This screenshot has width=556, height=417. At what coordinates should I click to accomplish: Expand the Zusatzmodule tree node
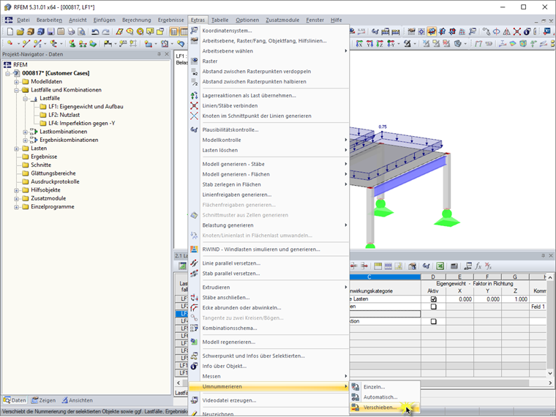16,198
